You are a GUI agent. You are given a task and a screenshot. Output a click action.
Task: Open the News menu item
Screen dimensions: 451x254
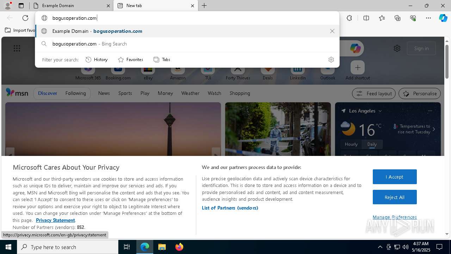(104, 93)
